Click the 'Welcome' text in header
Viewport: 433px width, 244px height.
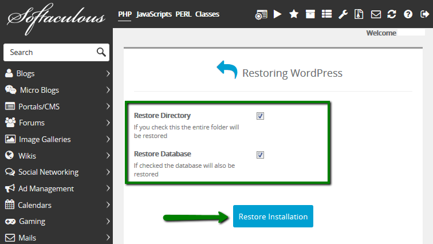pyautogui.click(x=381, y=33)
